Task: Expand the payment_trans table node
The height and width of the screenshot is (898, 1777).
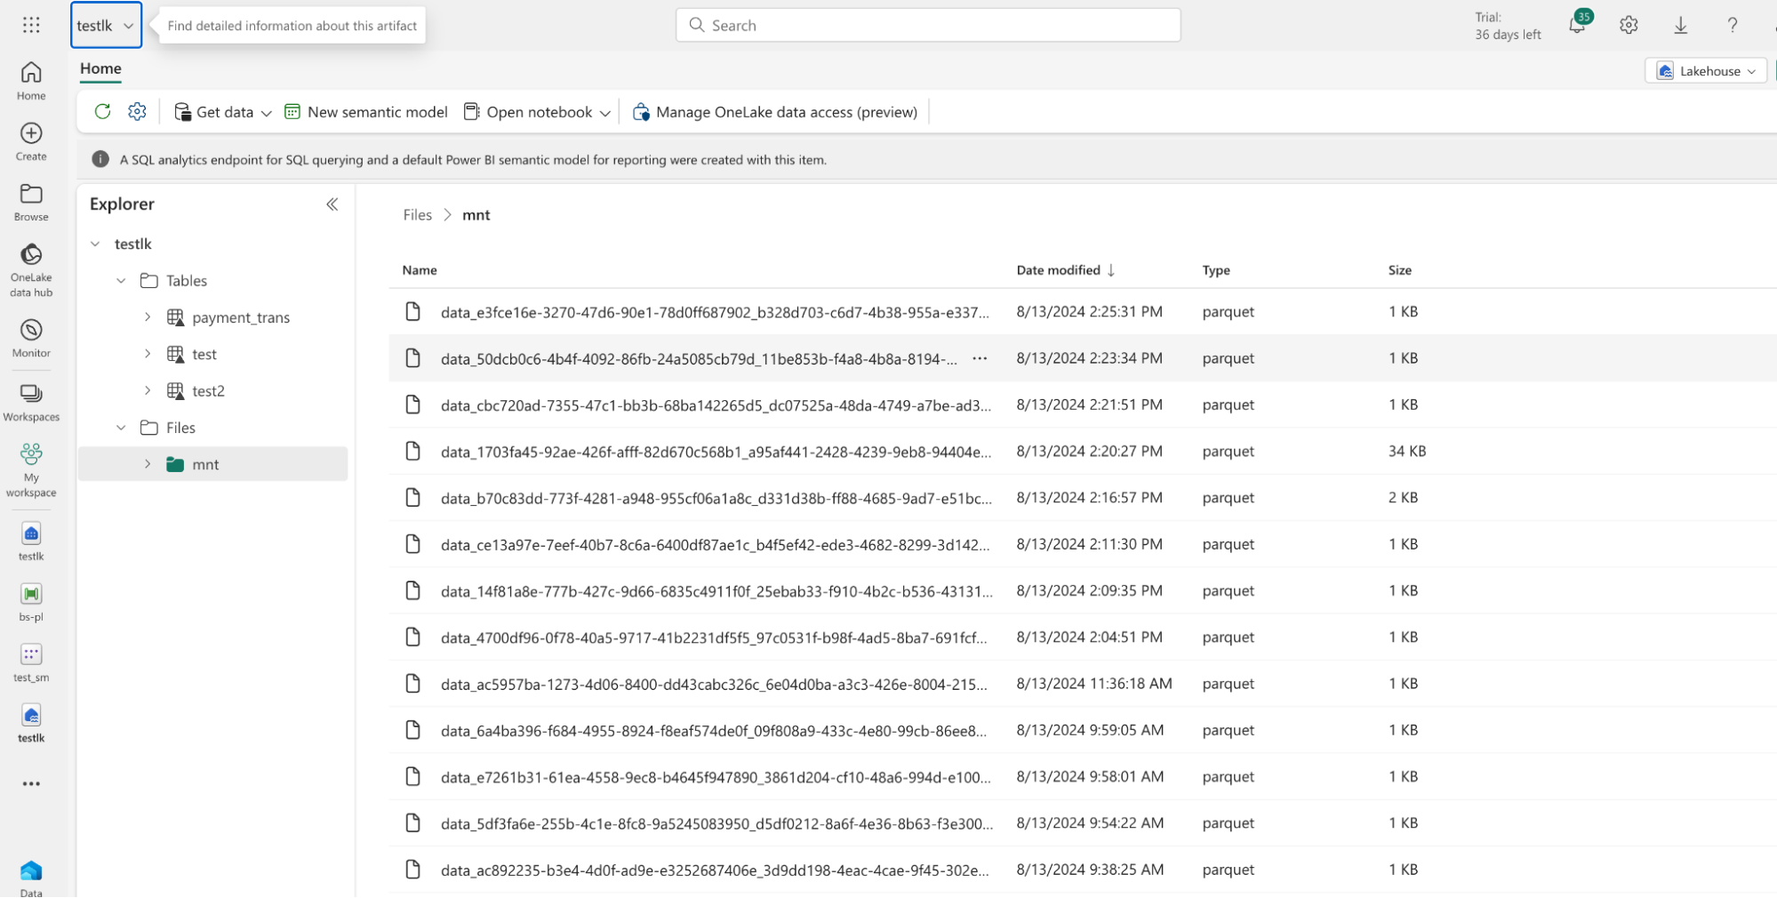Action: (148, 317)
